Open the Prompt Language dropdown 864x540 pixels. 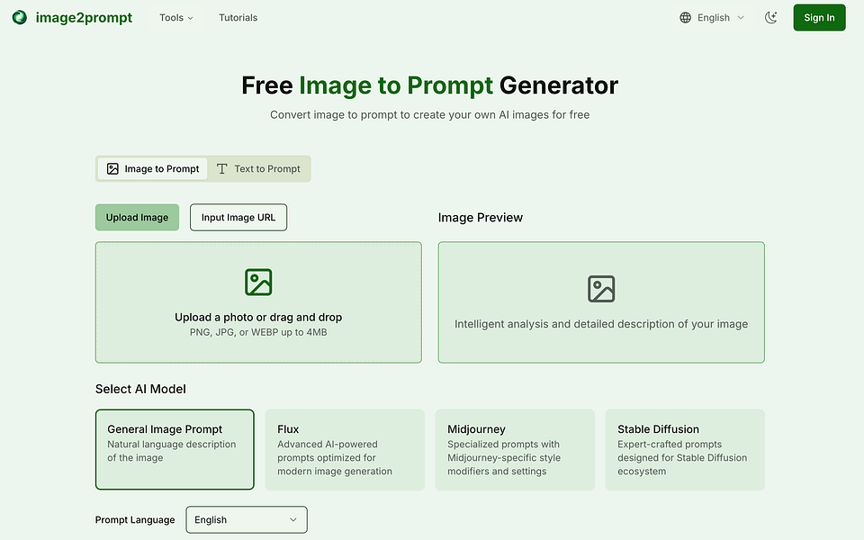click(247, 520)
